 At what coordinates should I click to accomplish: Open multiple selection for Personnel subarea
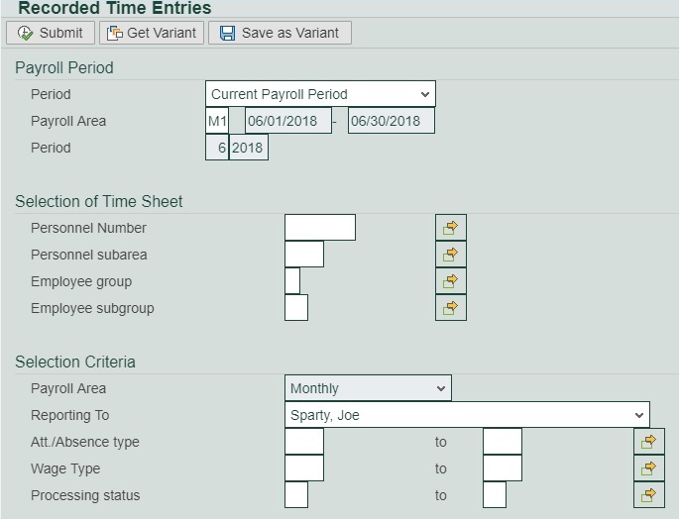coord(450,255)
